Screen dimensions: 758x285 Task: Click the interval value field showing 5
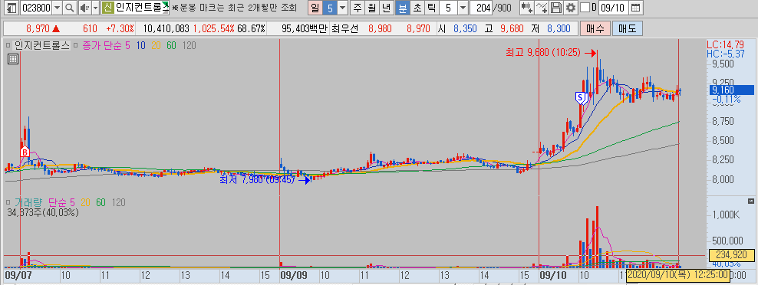(x=449, y=8)
